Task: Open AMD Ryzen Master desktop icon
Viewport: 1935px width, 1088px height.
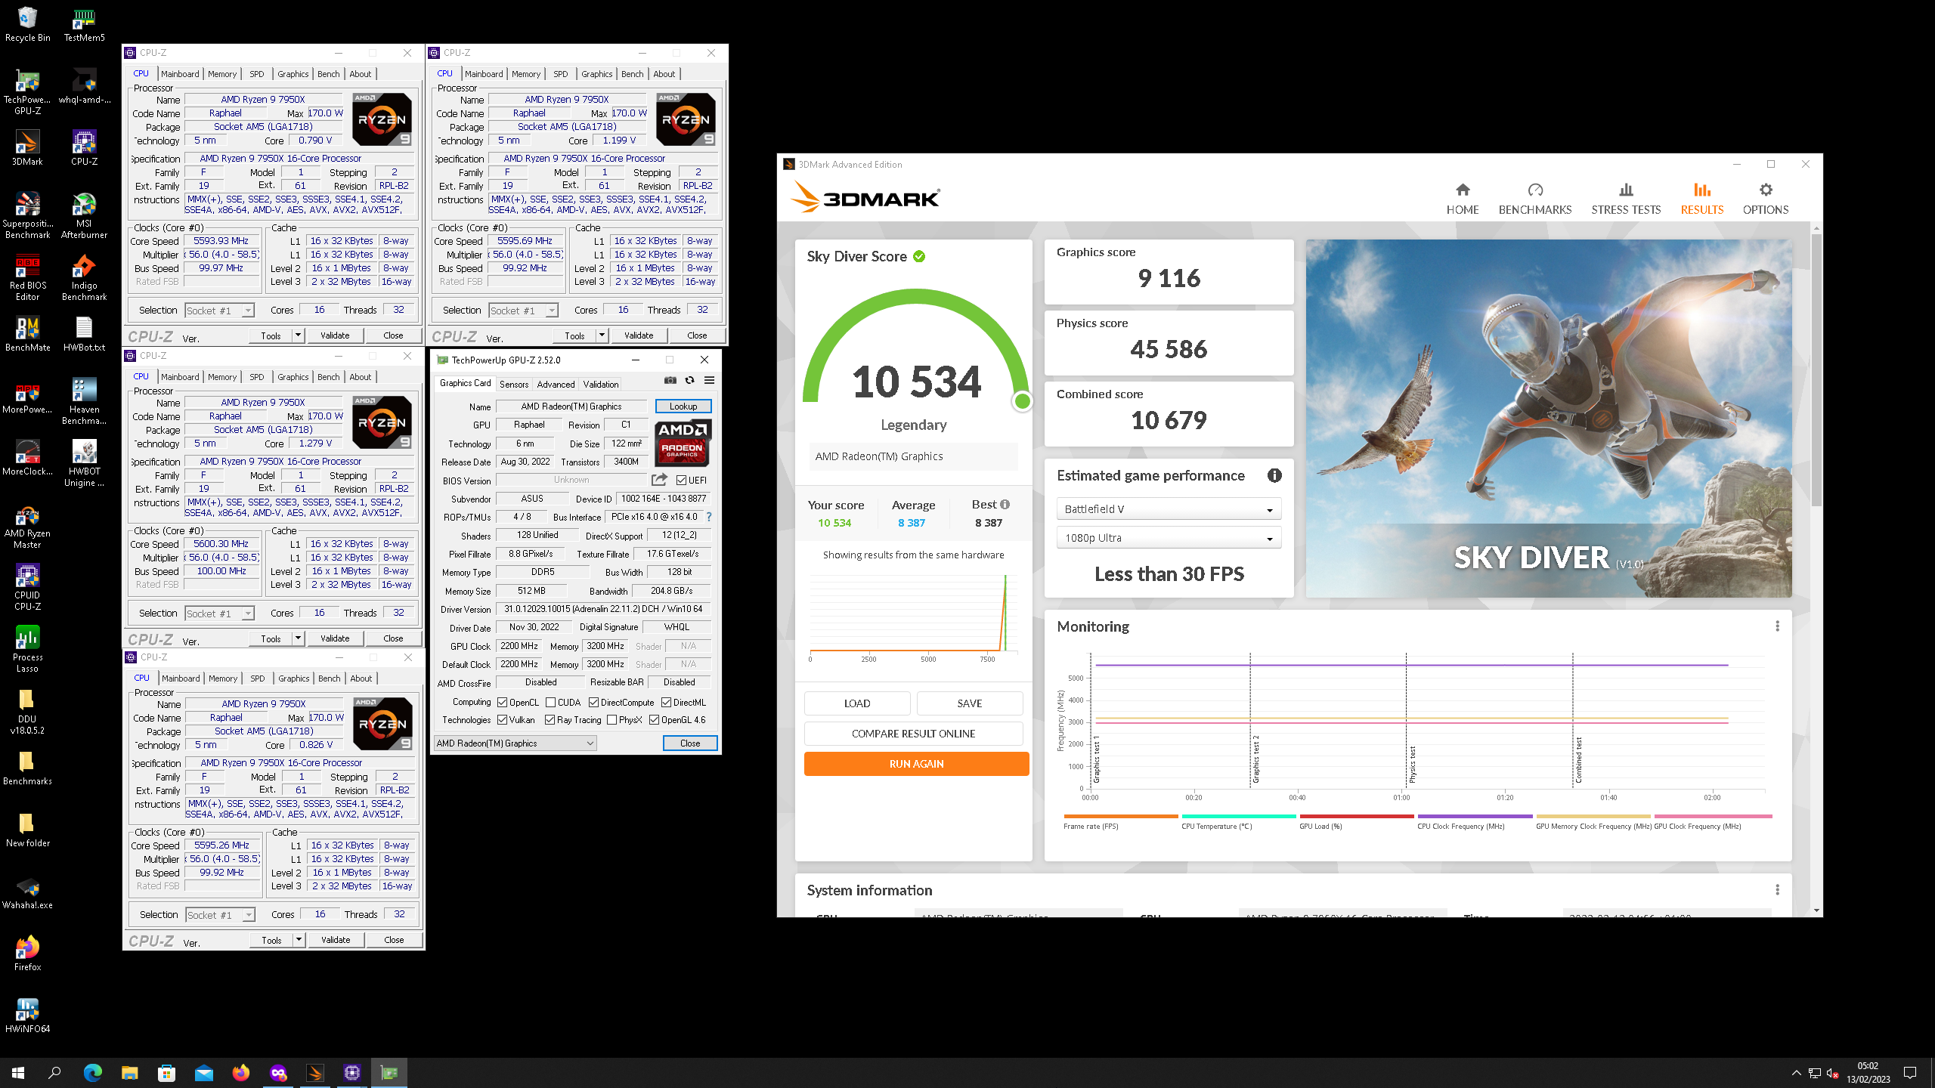Action: (x=27, y=526)
